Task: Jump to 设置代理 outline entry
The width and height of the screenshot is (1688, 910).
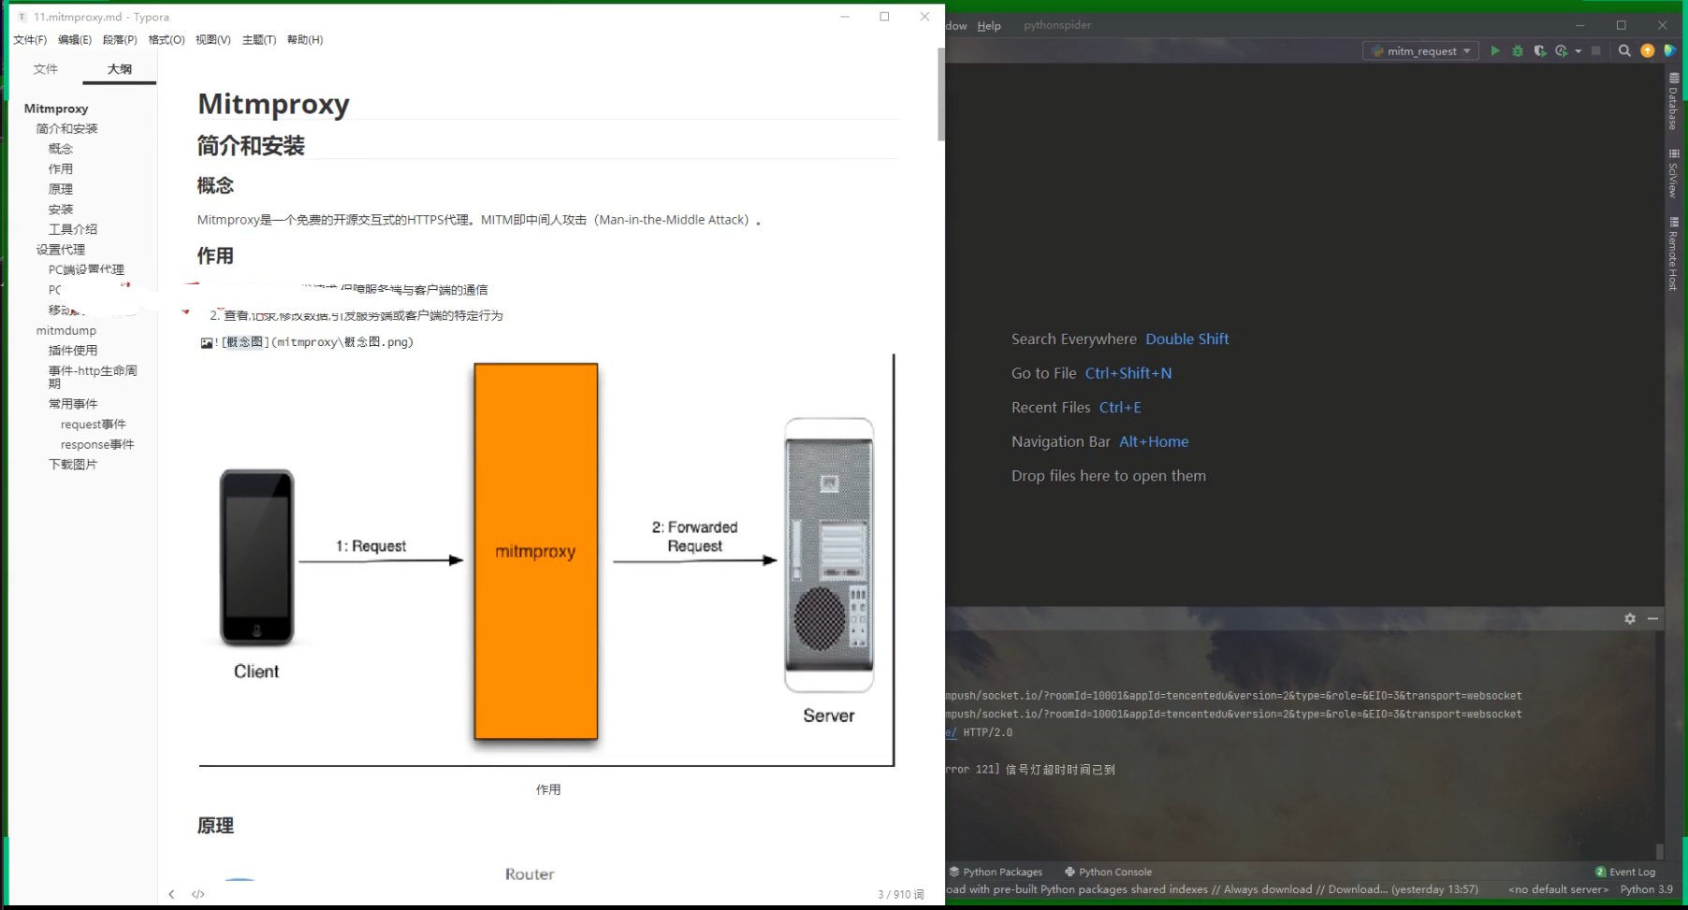Action: pyautogui.click(x=61, y=250)
